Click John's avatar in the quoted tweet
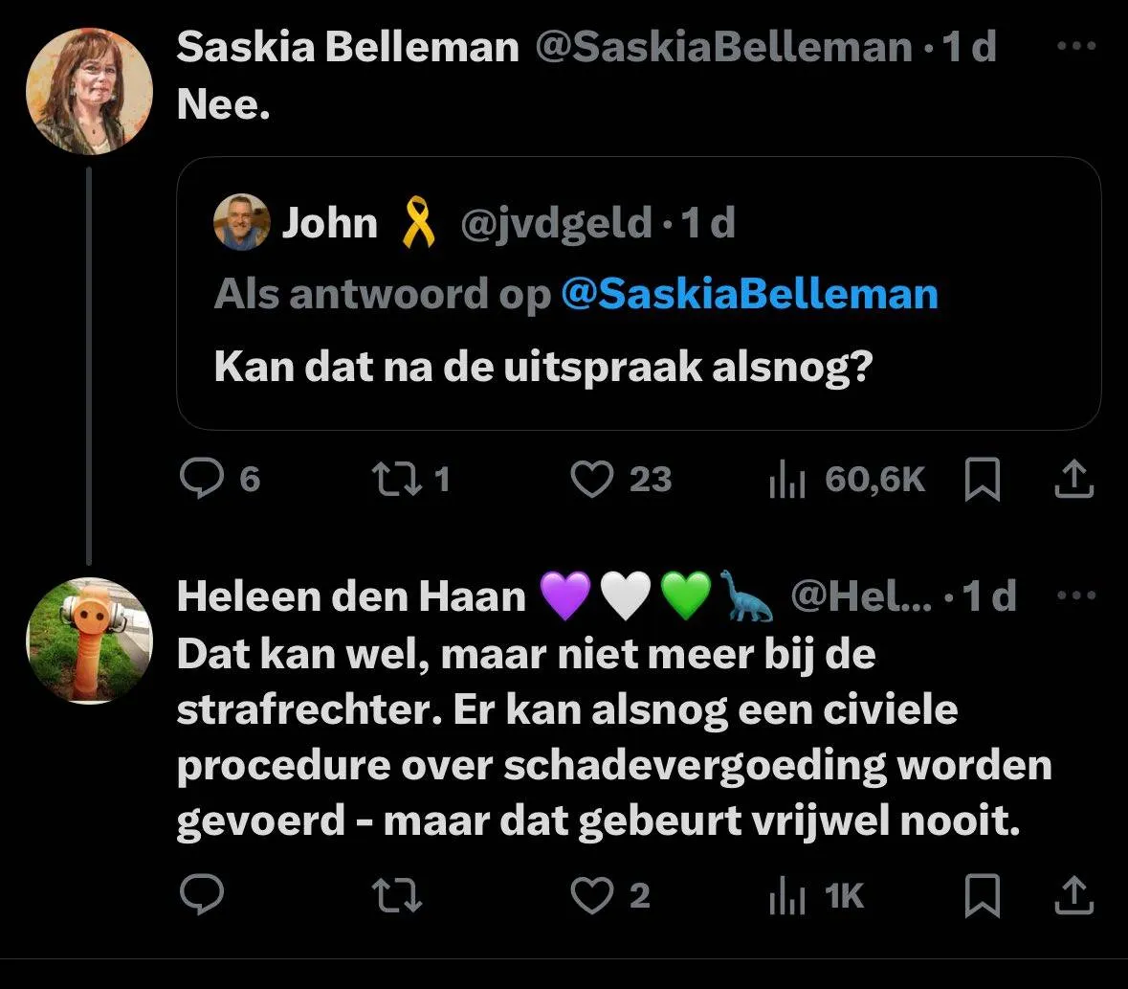The image size is (1128, 989). (238, 222)
